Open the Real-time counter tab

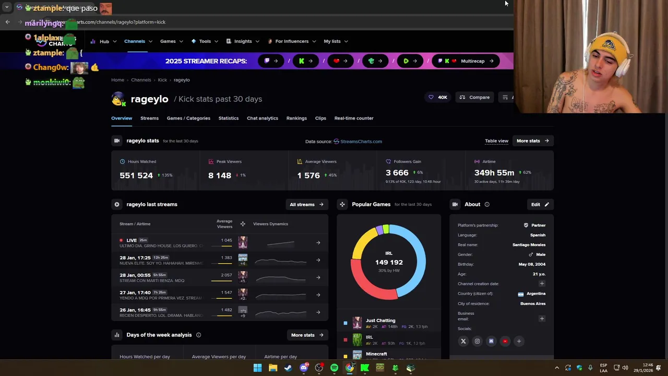(x=354, y=118)
